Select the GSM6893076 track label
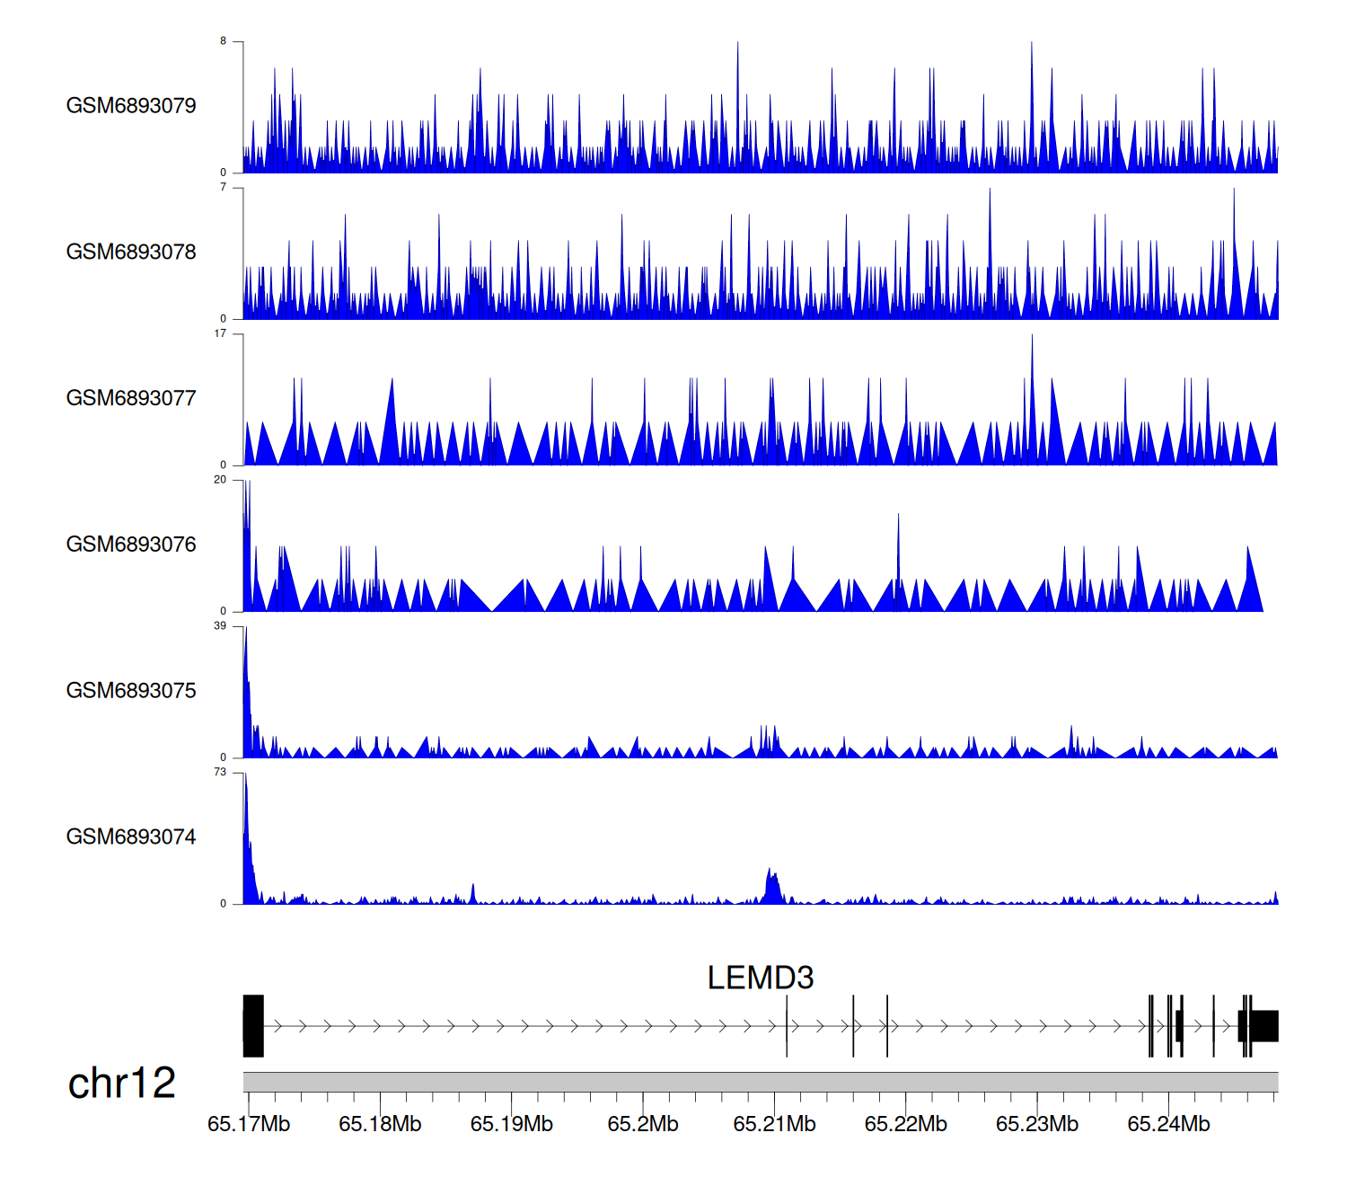Image resolution: width=1347 pixels, height=1186 pixels. coord(131,545)
